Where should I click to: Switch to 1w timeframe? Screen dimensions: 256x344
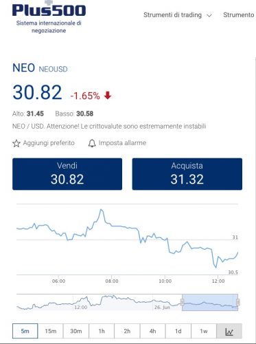click(x=204, y=331)
